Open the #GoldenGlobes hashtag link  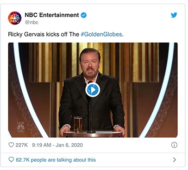pos(101,34)
